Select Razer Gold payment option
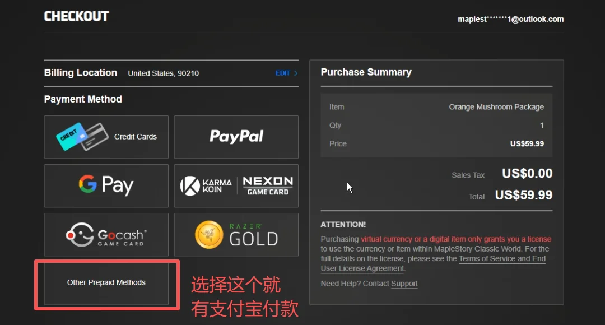Viewport: 605px width, 325px height. (236, 235)
